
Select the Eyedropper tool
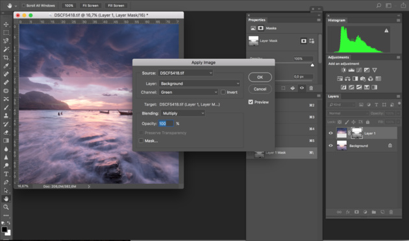click(6, 66)
